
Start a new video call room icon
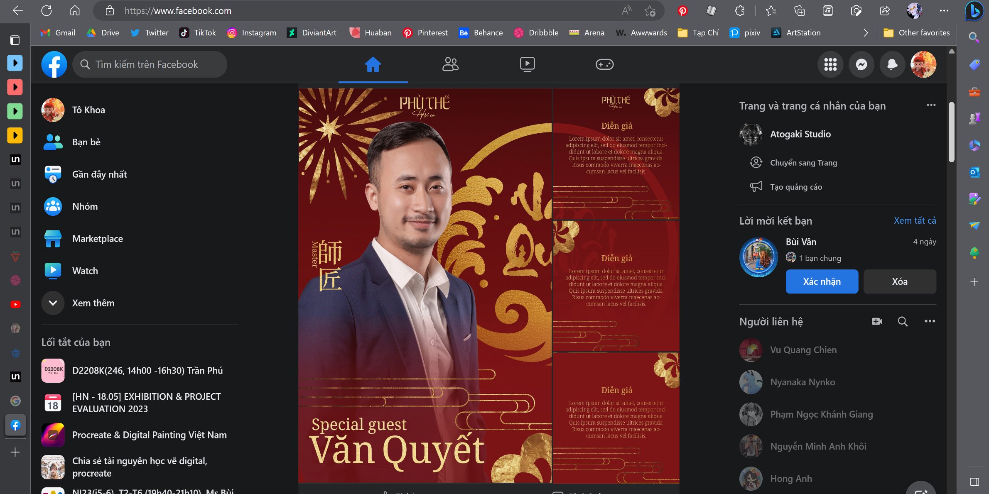(876, 321)
